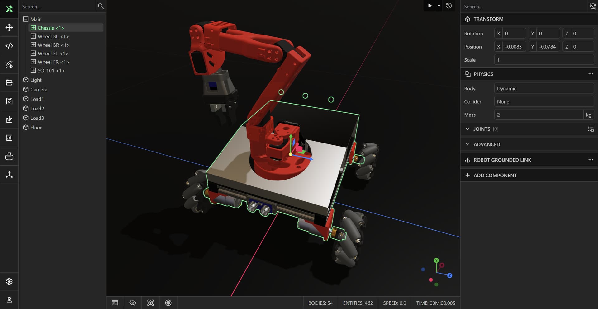Open the folder browser icon in sidebar
Image resolution: width=598 pixels, height=309 pixels.
(x=9, y=83)
